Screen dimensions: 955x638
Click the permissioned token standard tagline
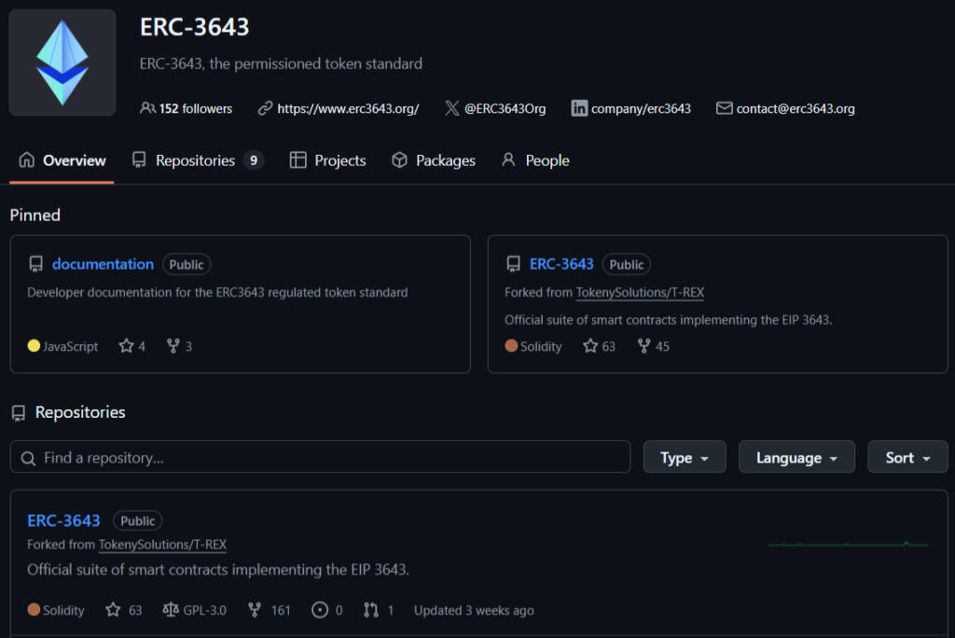[x=281, y=63]
